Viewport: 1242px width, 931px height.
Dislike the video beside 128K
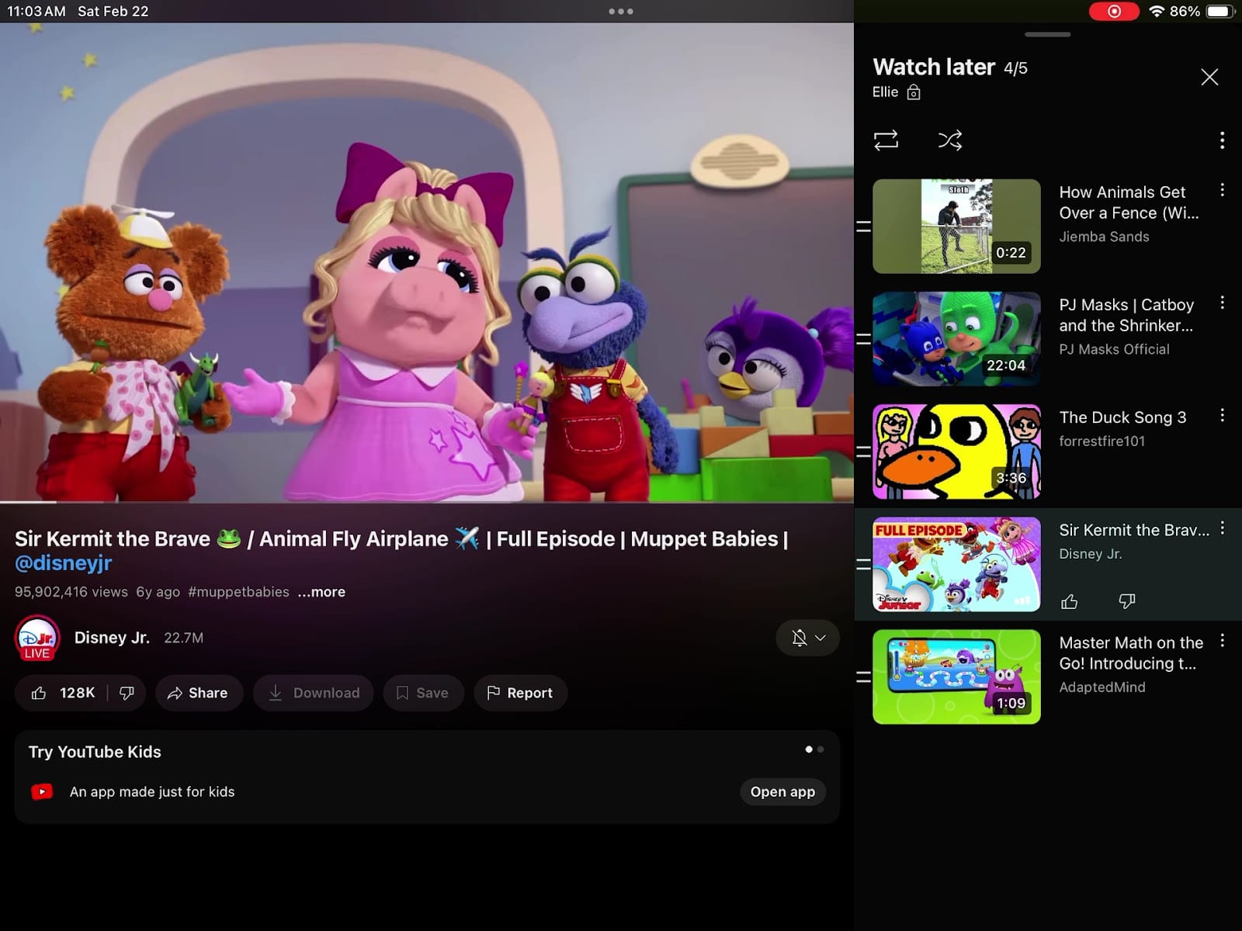(127, 693)
